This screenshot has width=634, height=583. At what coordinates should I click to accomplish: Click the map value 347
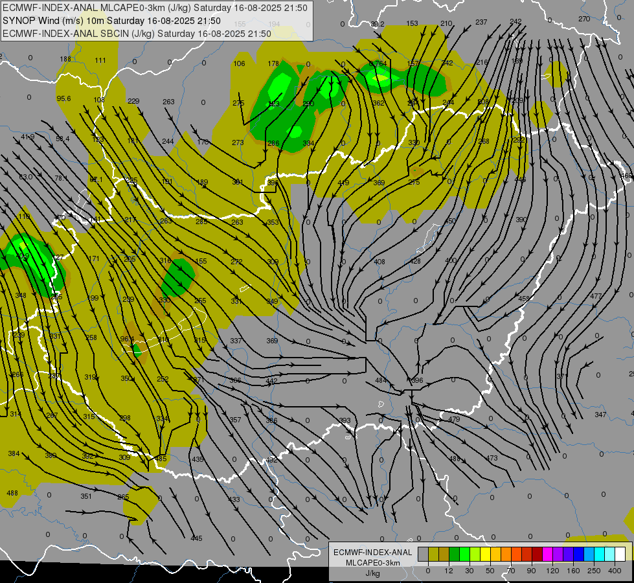(x=600, y=415)
